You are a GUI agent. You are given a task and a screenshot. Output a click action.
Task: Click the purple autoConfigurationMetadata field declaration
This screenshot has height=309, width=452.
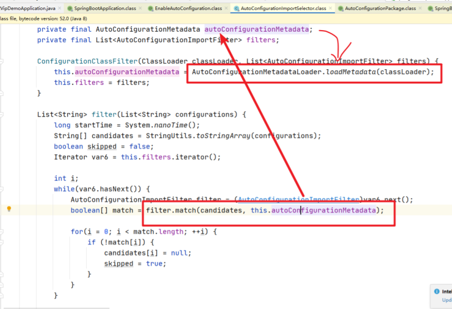256,29
